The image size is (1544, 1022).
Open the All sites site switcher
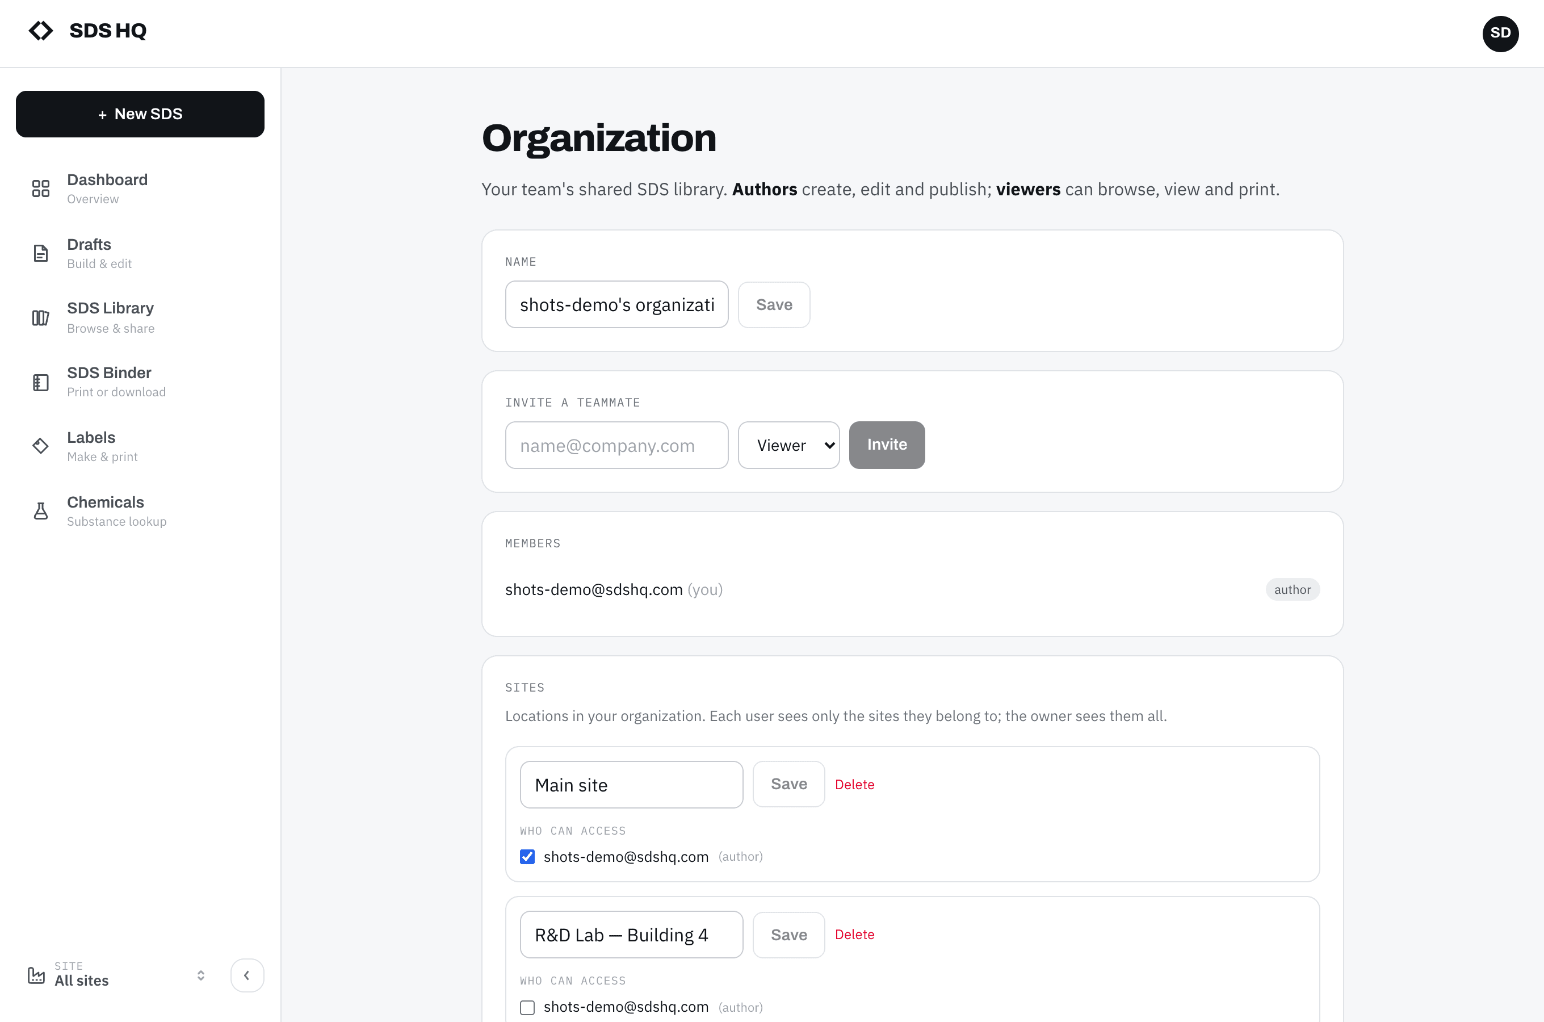point(118,975)
